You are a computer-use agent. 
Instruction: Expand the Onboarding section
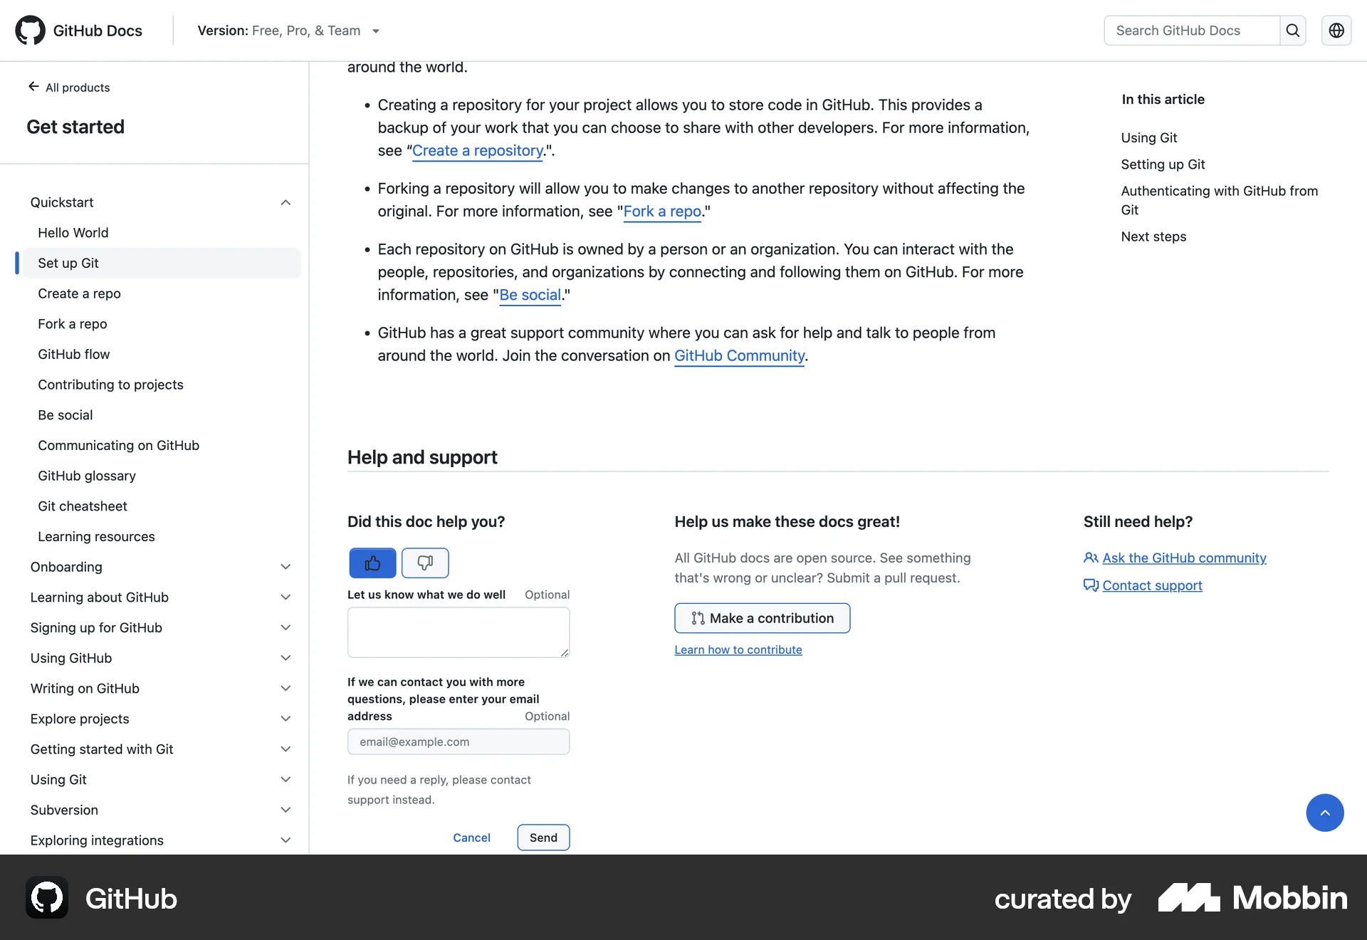coord(286,567)
